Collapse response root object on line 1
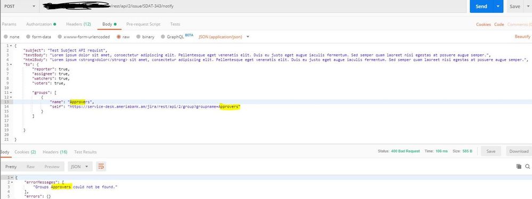The image size is (532, 199). pos(12,177)
